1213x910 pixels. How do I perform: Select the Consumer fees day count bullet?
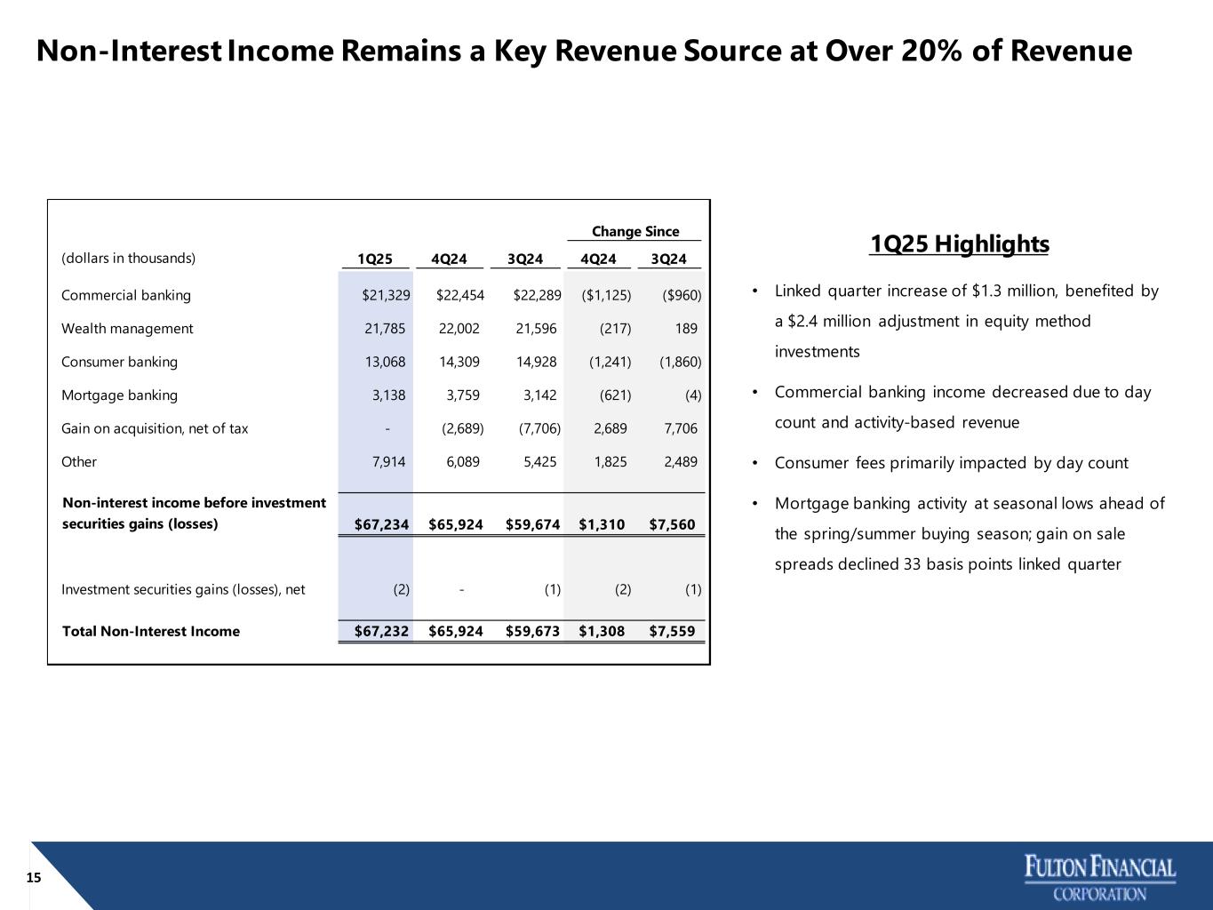pos(951,463)
